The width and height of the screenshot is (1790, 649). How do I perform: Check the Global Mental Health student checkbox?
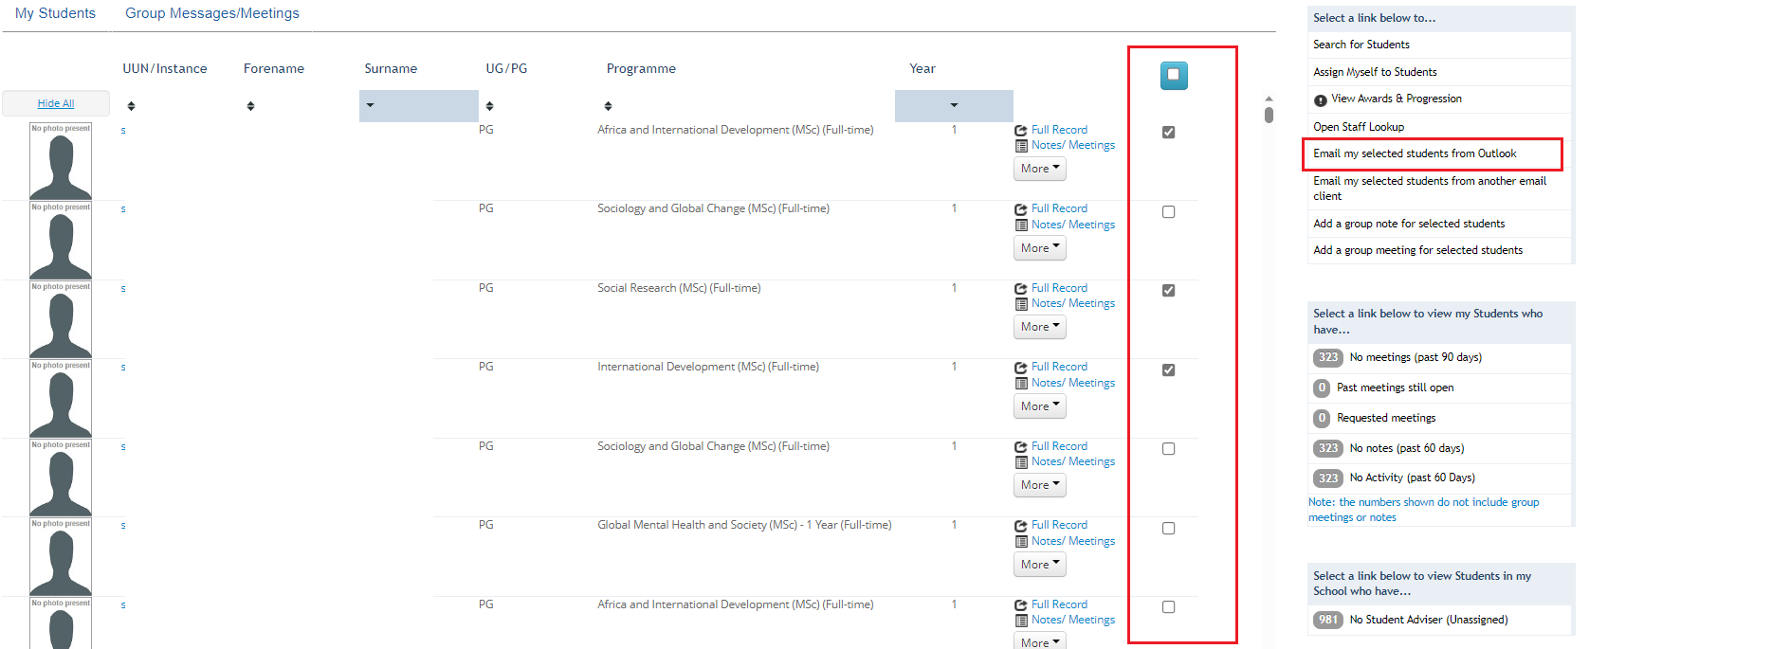pyautogui.click(x=1168, y=529)
